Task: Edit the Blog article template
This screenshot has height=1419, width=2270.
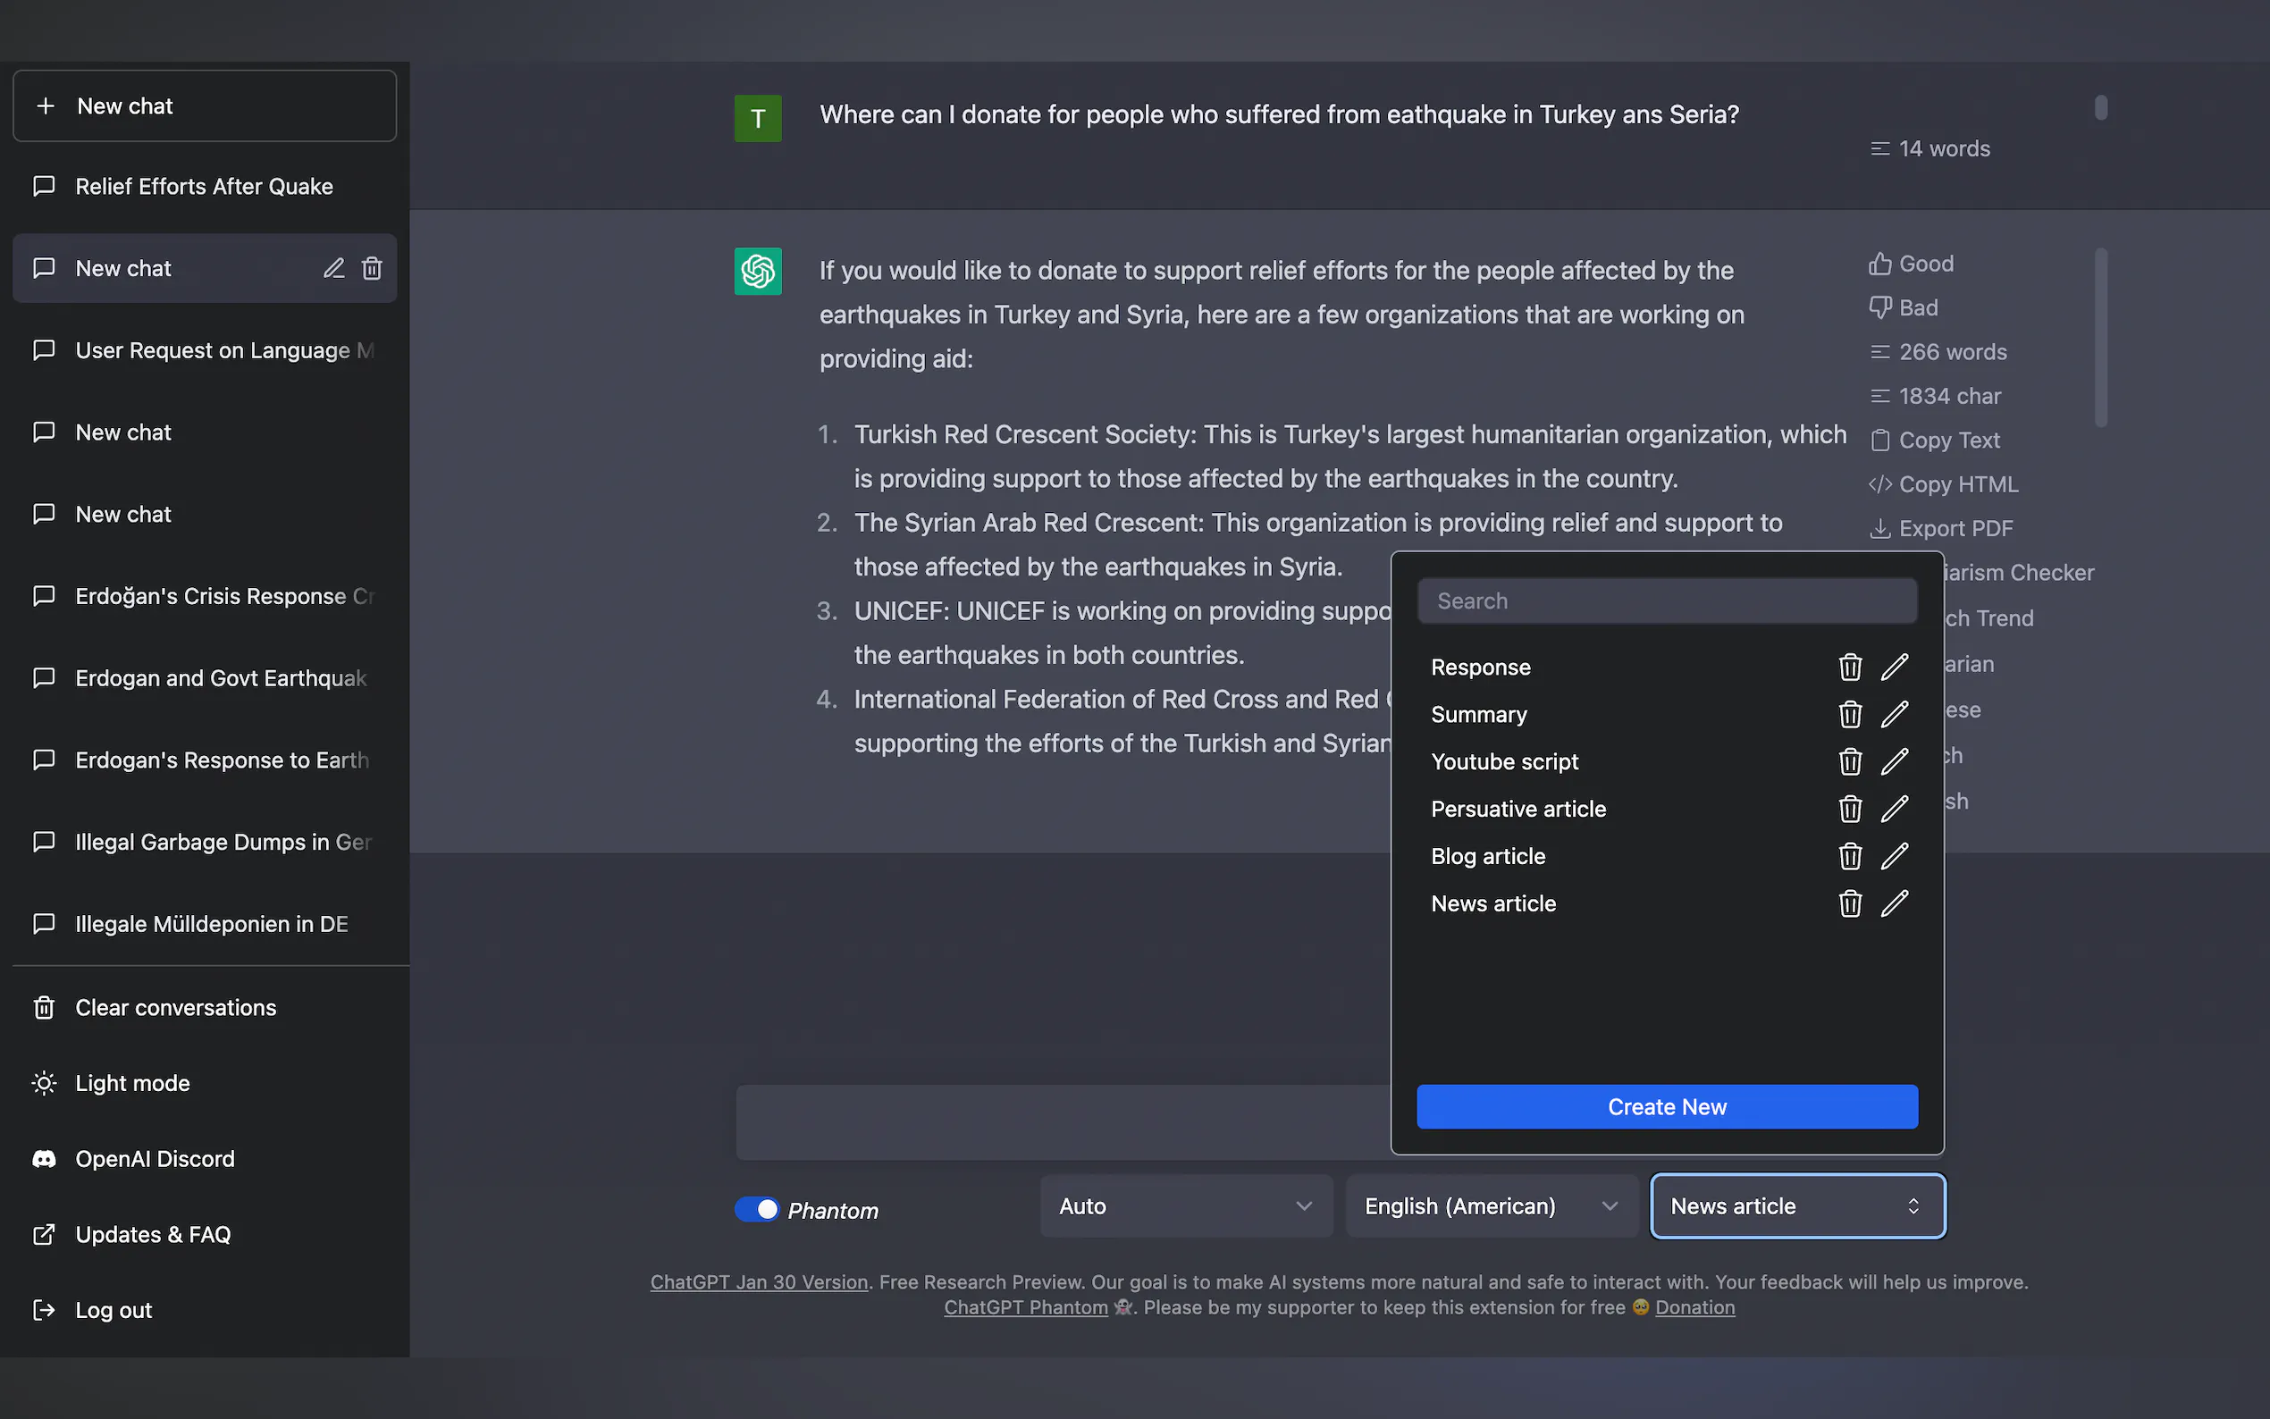Action: click(1894, 856)
